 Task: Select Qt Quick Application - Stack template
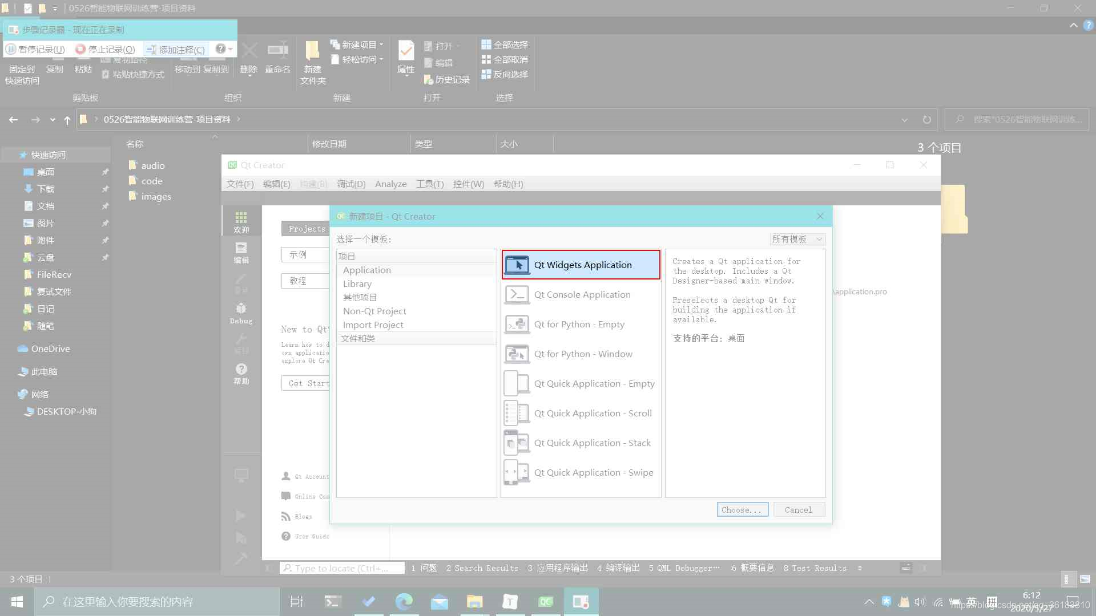coord(592,443)
